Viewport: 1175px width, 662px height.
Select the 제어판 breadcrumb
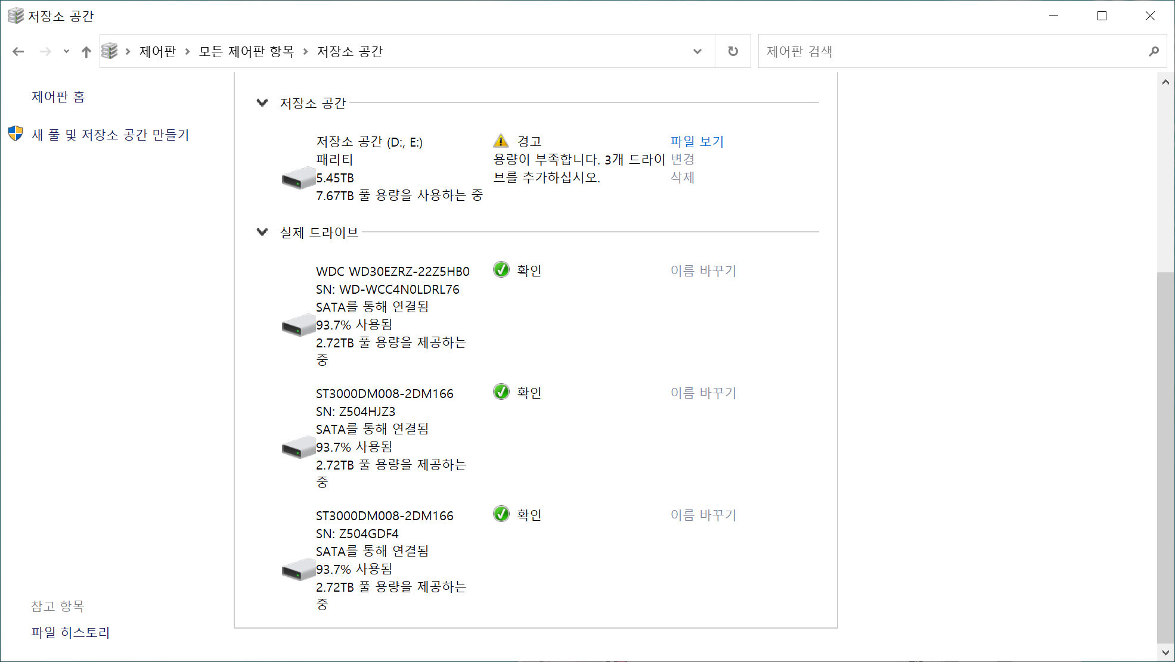click(x=157, y=52)
